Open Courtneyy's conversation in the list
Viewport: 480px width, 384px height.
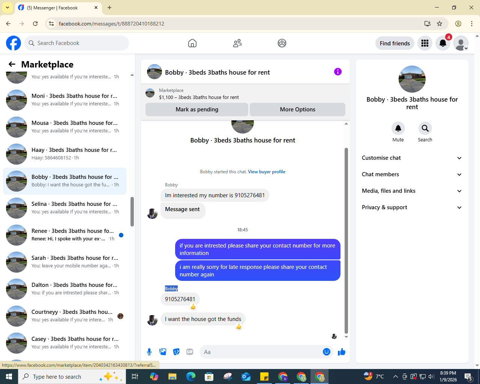tap(64, 316)
